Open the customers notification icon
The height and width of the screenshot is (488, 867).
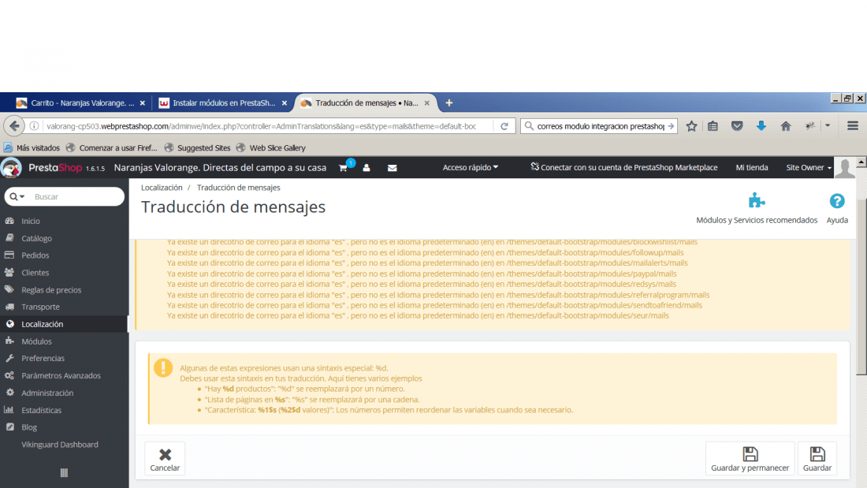(367, 168)
